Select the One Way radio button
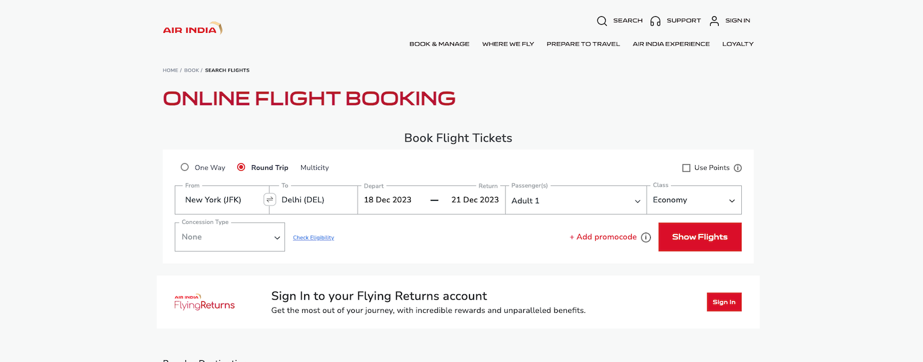Screen dimensions: 923x362 pyautogui.click(x=185, y=167)
